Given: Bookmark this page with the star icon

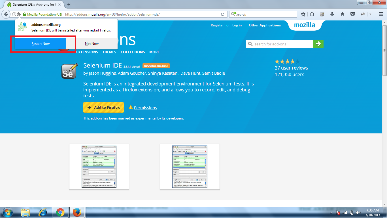Looking at the screenshot, I should pyautogui.click(x=303, y=14).
